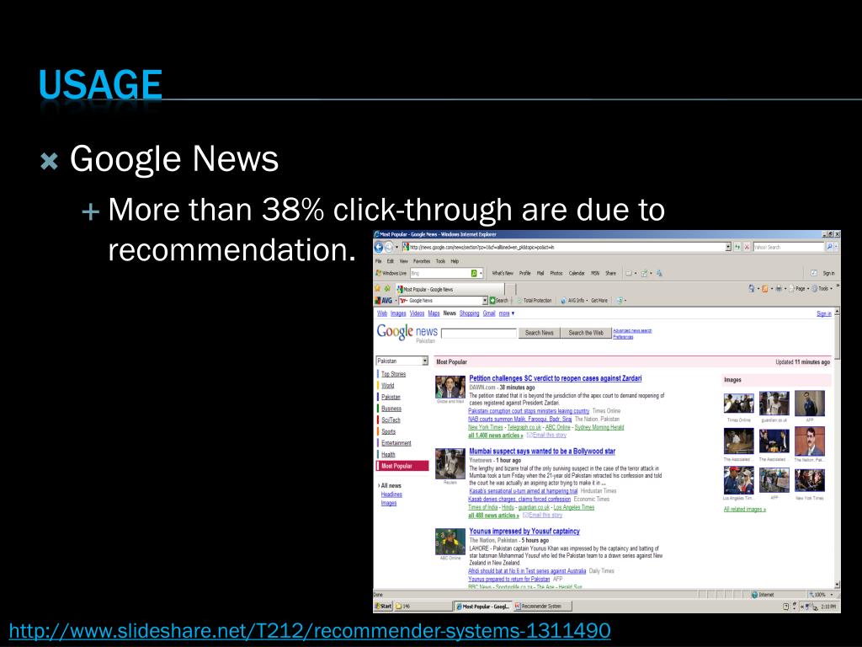Click the browser Back arrow button
The image size is (862, 647).
point(379,248)
